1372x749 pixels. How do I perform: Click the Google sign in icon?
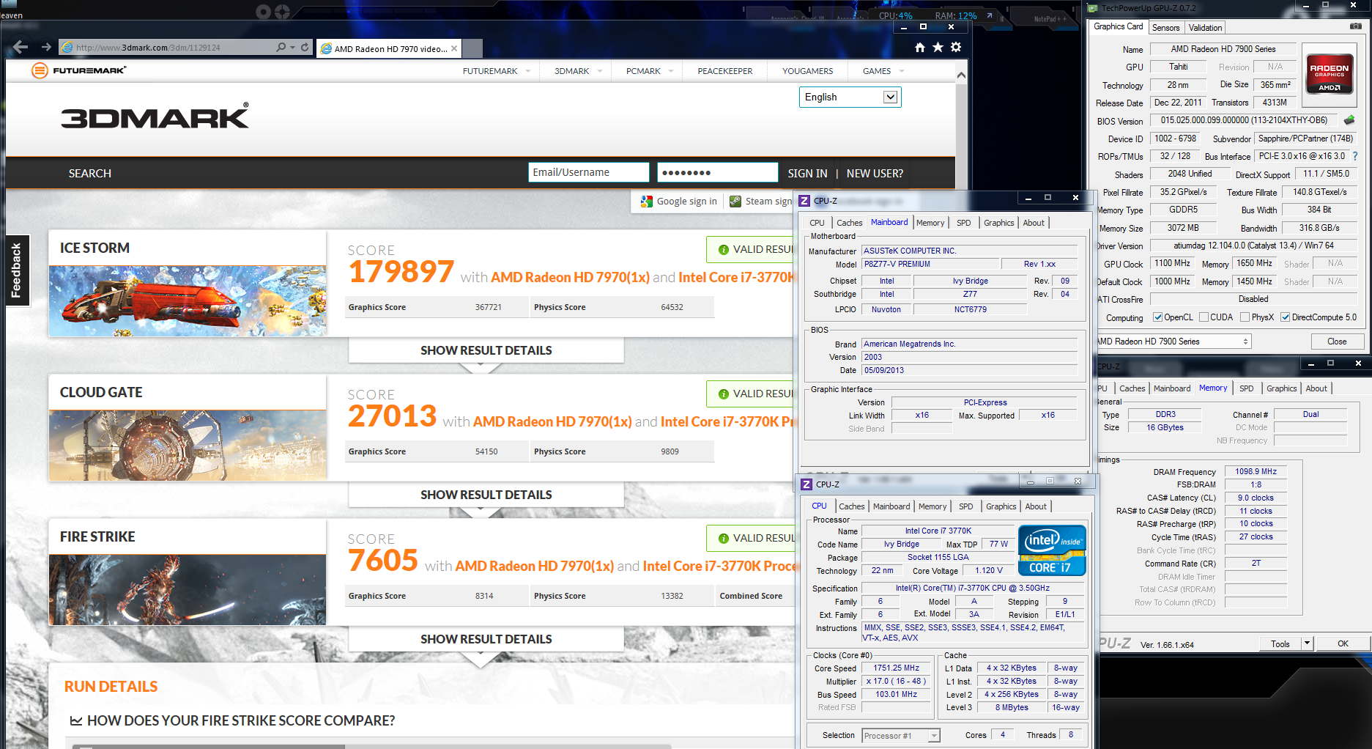(x=646, y=202)
